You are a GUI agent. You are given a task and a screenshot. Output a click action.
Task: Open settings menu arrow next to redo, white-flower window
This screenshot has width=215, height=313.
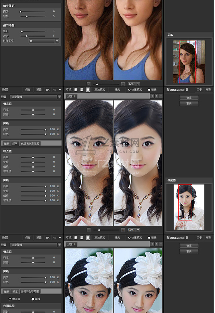click(60, 238)
